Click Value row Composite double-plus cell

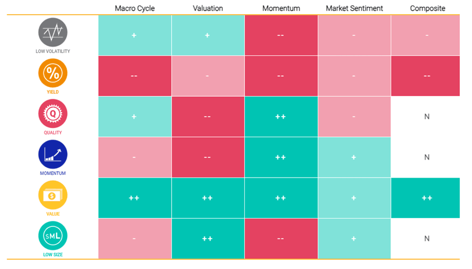point(427,198)
